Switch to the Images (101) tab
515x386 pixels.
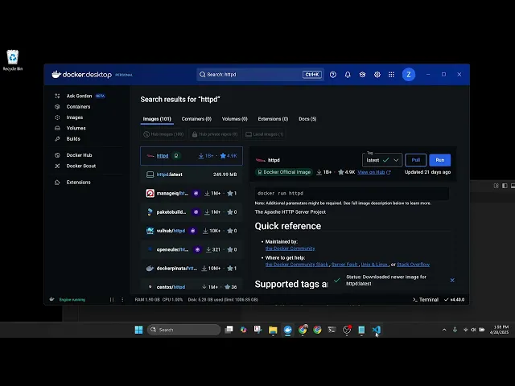click(157, 119)
